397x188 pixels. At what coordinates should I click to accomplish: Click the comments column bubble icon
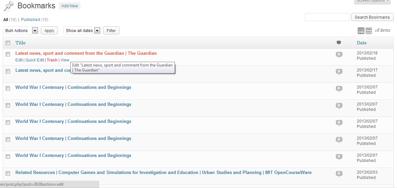click(339, 43)
